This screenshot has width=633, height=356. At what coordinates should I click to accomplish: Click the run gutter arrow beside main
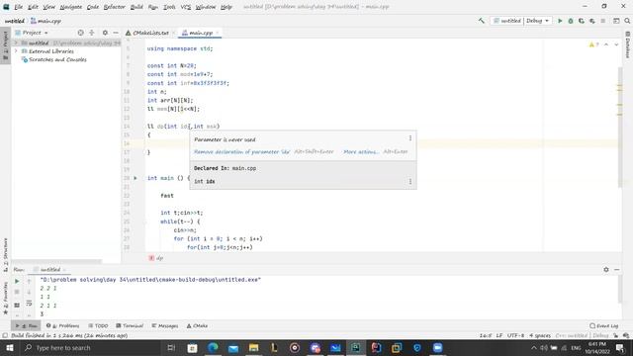[x=136, y=178]
